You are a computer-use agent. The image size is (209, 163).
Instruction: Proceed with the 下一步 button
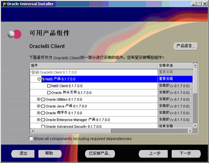tap(186, 154)
